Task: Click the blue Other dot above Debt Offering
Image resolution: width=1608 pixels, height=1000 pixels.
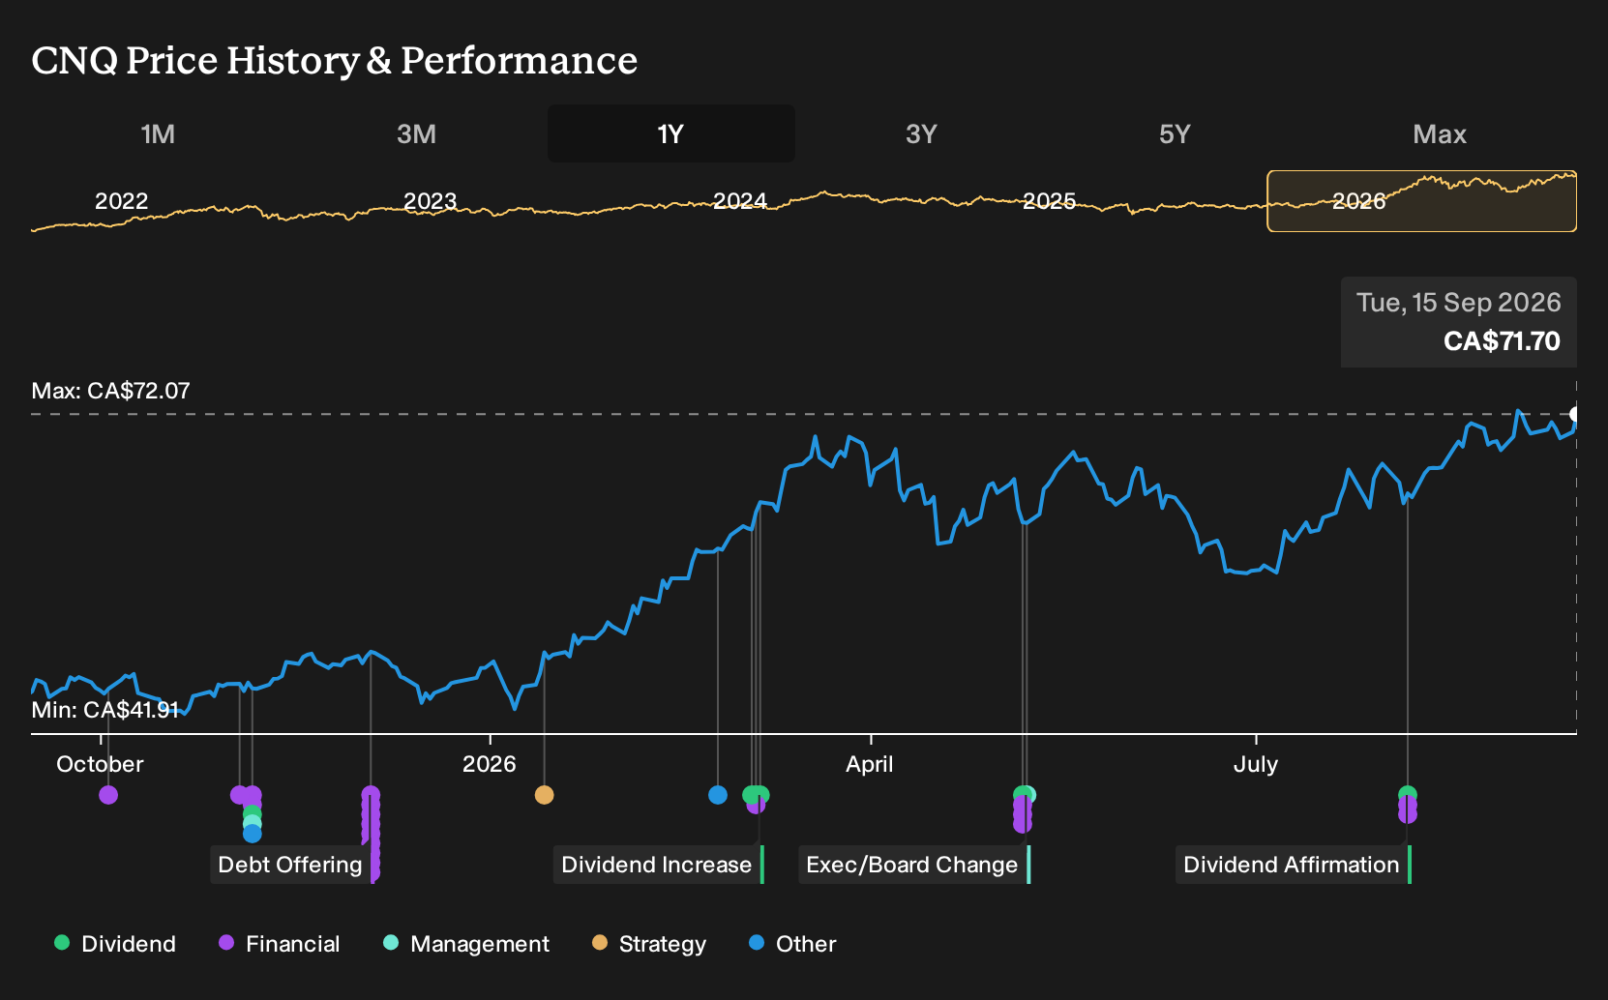Action: pyautogui.click(x=253, y=834)
